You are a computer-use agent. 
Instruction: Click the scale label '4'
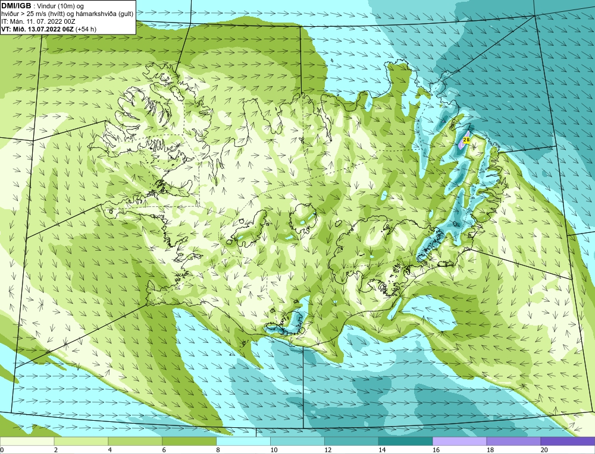[110, 450]
